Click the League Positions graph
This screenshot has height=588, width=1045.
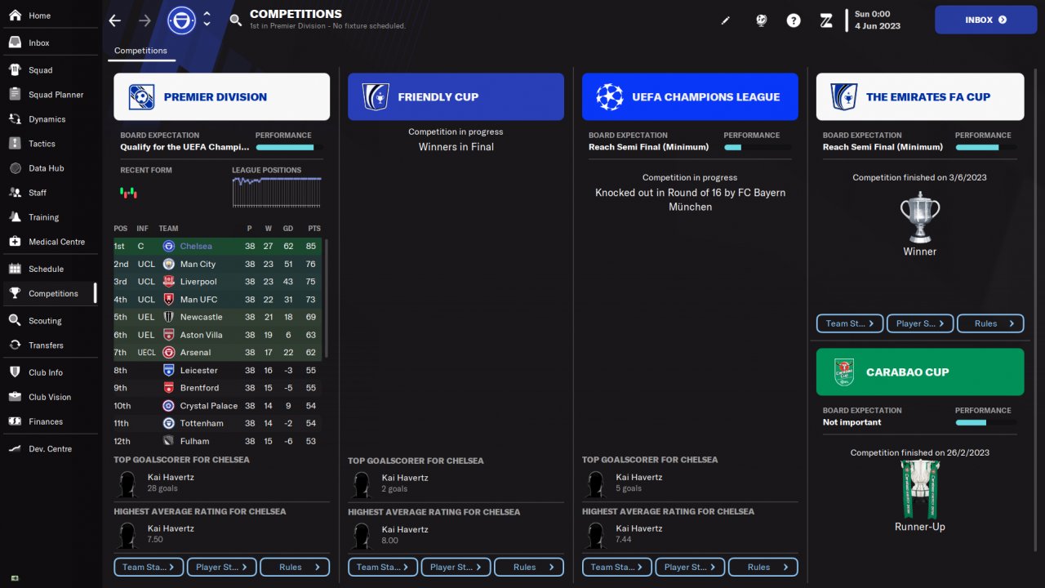pos(277,192)
